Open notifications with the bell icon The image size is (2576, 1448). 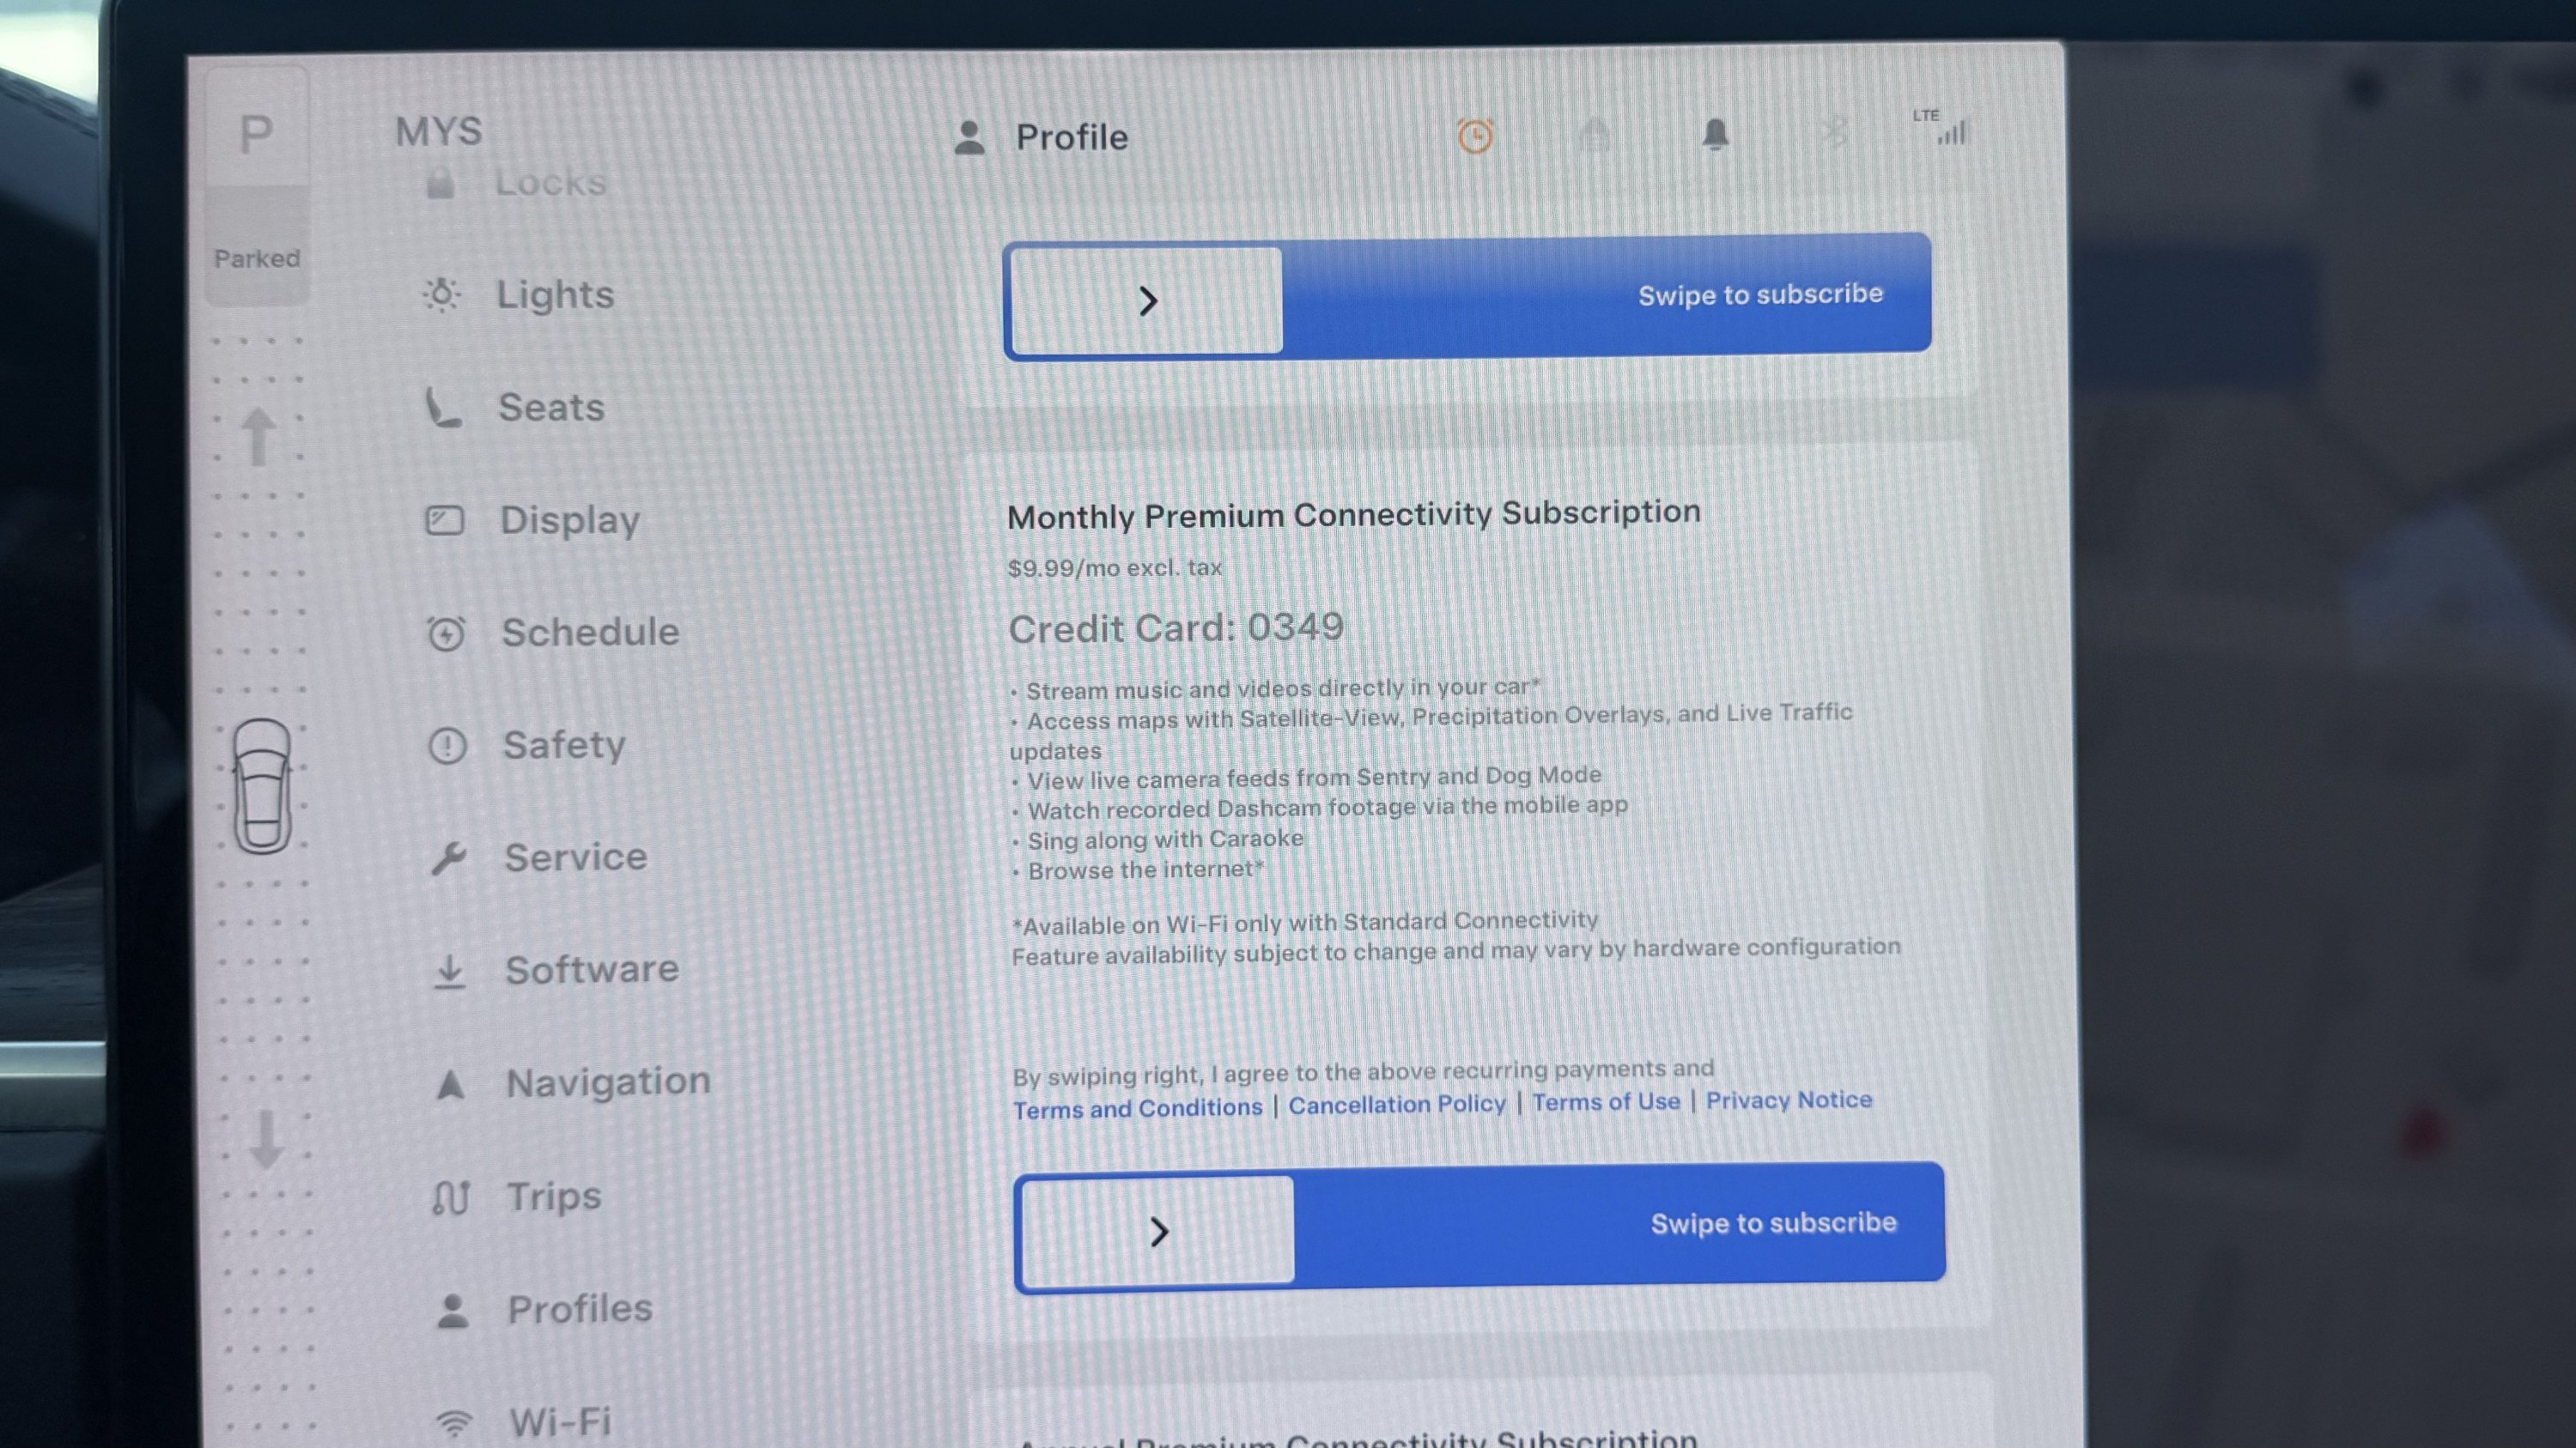coord(1715,134)
